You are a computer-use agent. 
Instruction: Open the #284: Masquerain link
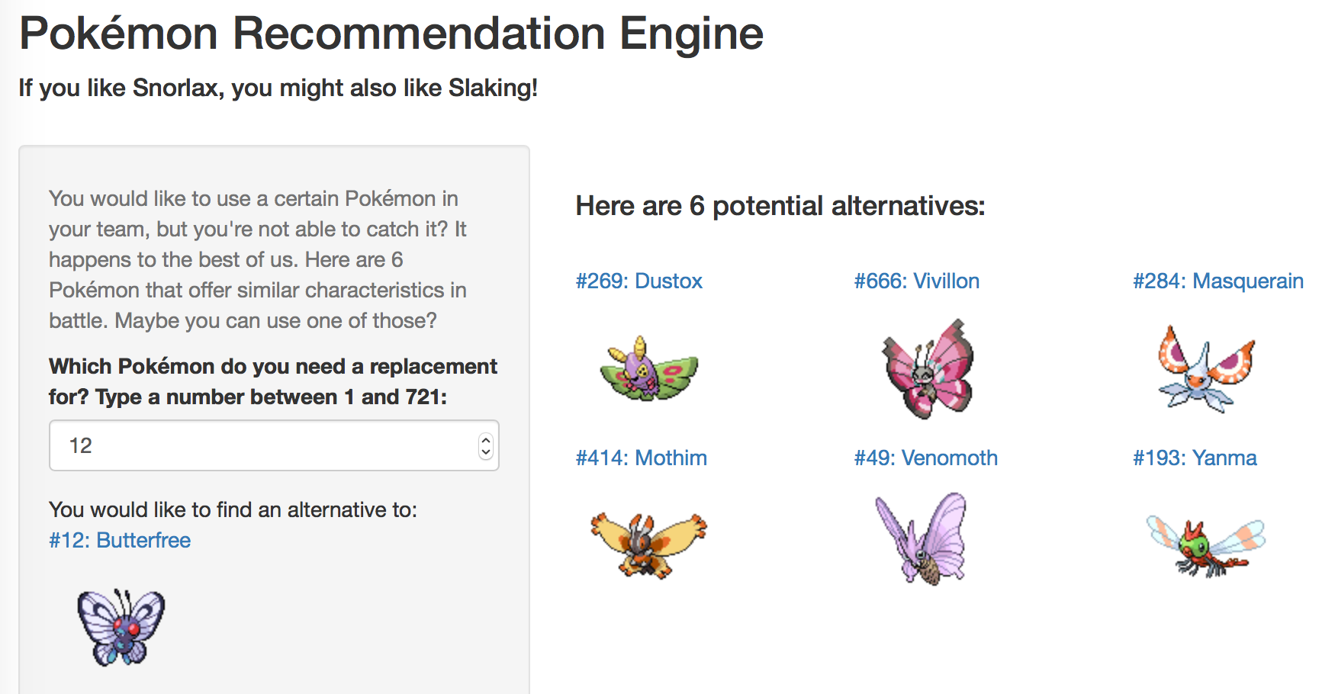point(1218,281)
